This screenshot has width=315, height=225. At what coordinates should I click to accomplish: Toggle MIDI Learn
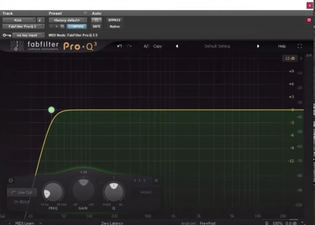(25, 223)
